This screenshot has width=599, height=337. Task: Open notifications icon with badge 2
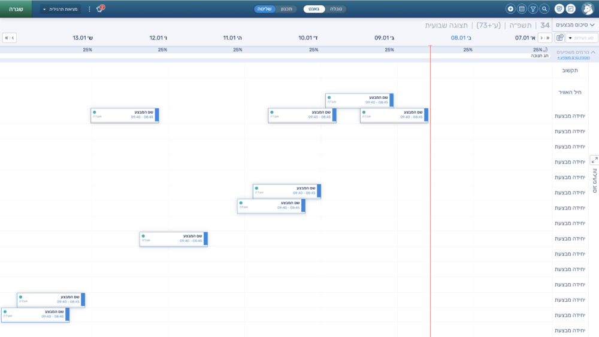[x=100, y=9]
